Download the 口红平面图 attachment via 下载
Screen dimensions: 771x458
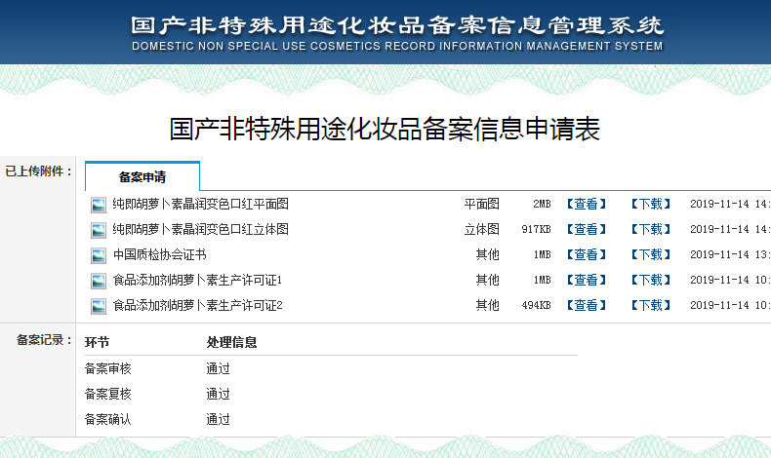[x=651, y=204]
